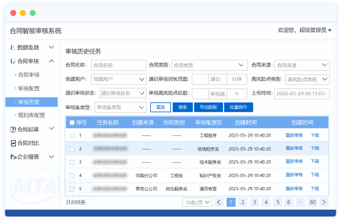Expand the 企业稽查 menu chevron
This screenshot has width=342, height=222.
51,156
